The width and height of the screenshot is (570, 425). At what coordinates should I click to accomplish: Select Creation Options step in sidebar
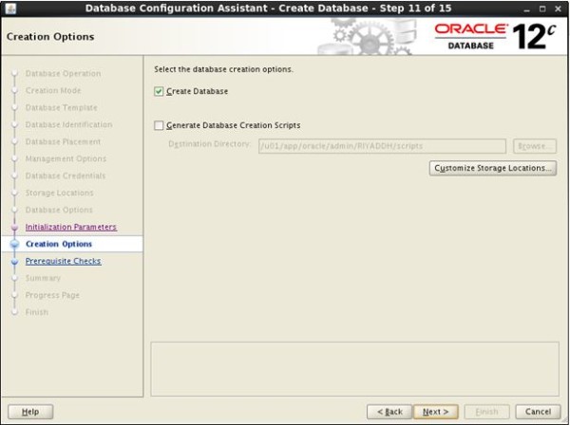(x=59, y=244)
